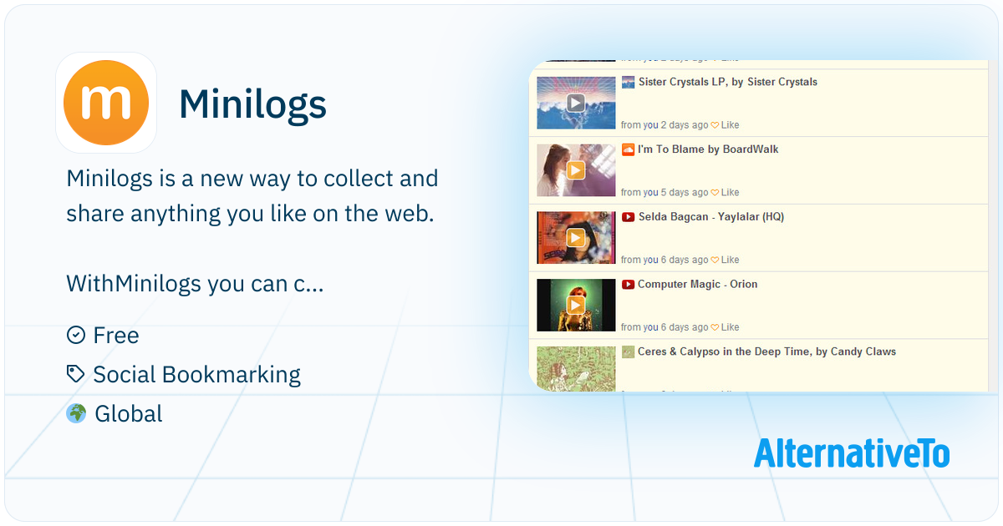Viewport: 1003px width, 526px height.
Task: Open the Ceres & Calypso thumbnail
Action: [576, 368]
